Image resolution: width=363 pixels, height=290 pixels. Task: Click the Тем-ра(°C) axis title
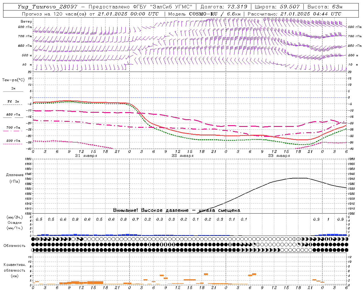click(x=13, y=80)
